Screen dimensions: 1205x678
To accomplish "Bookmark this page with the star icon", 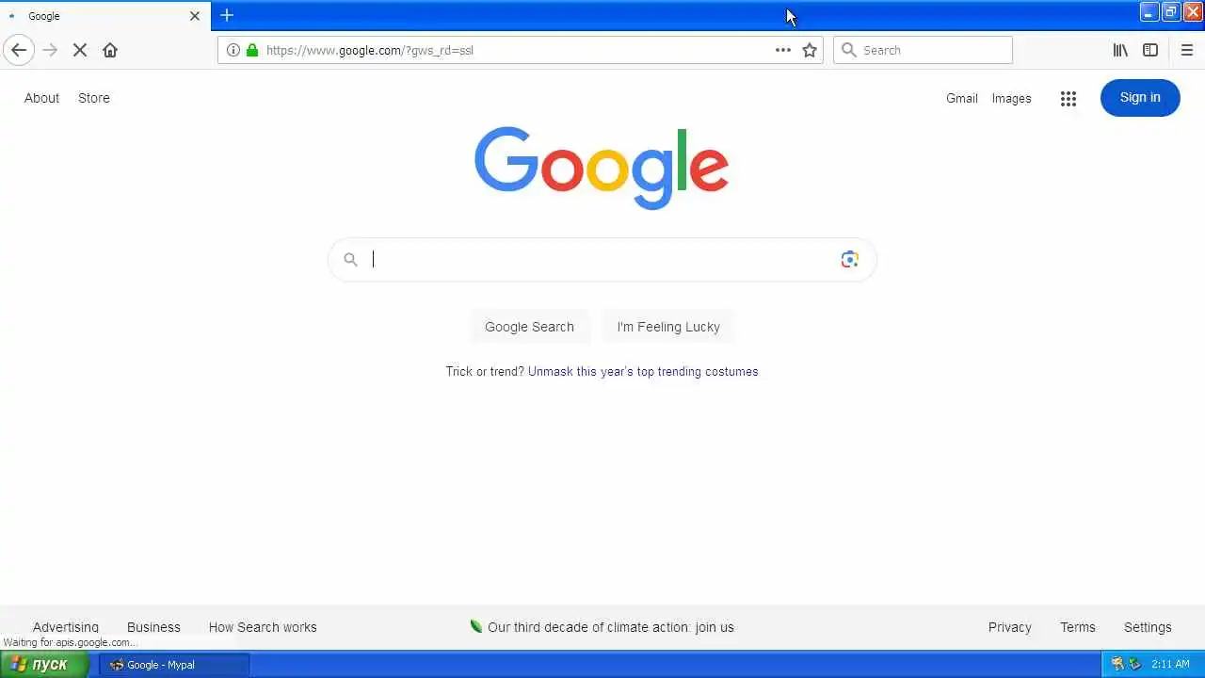I will pos(810,50).
